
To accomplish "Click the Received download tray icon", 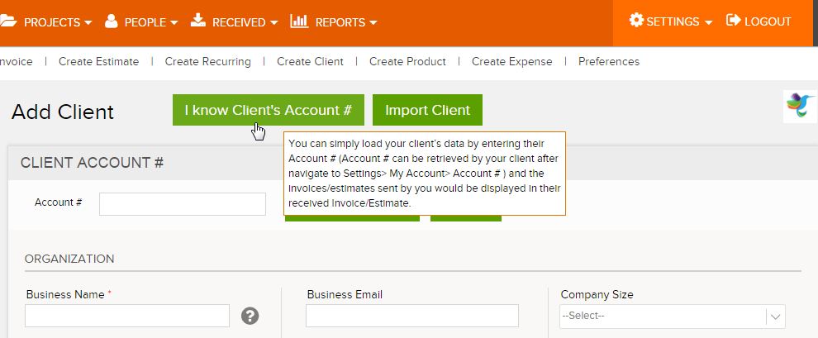I will coord(198,21).
